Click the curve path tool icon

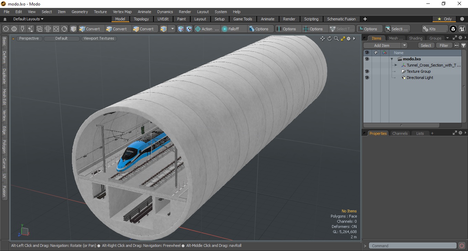(31, 29)
